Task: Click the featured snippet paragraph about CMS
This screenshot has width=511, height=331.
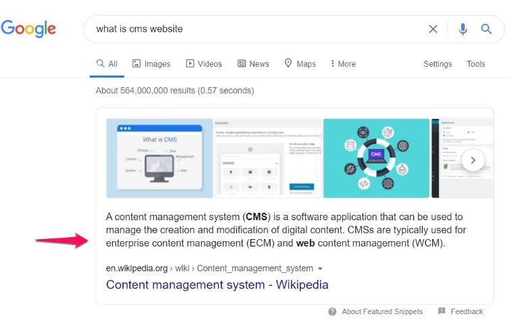Action: pyautogui.click(x=286, y=230)
